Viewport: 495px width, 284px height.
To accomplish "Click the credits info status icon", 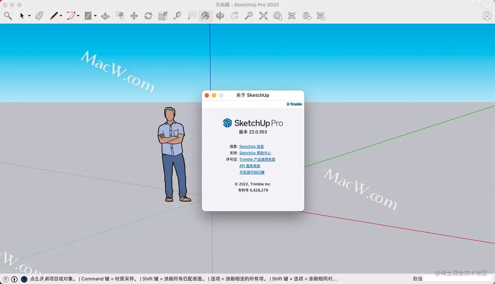I will pyautogui.click(x=14, y=279).
